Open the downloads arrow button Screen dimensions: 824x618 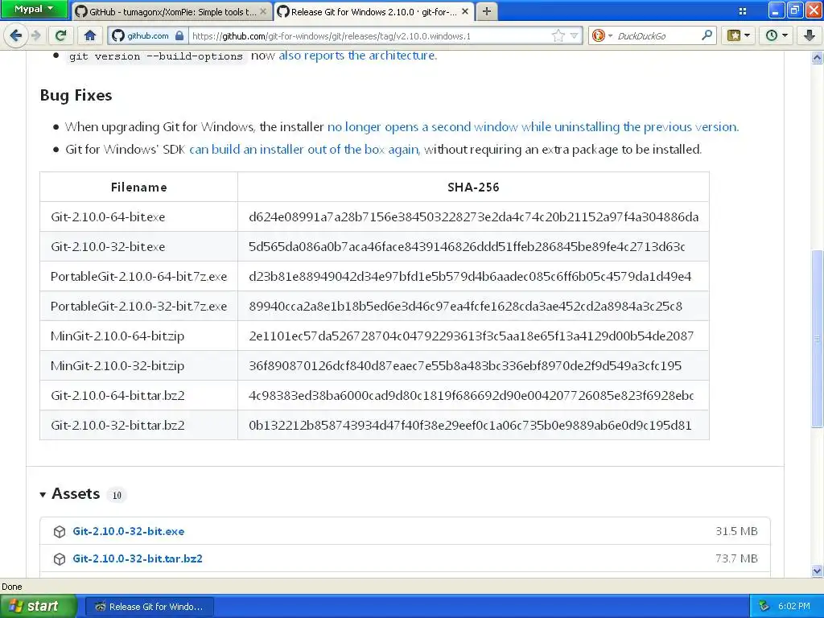(810, 35)
